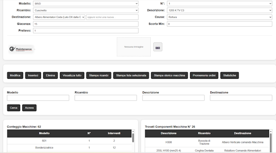Click Albero Verticale comando Macchina cell

pyautogui.click(x=243, y=142)
